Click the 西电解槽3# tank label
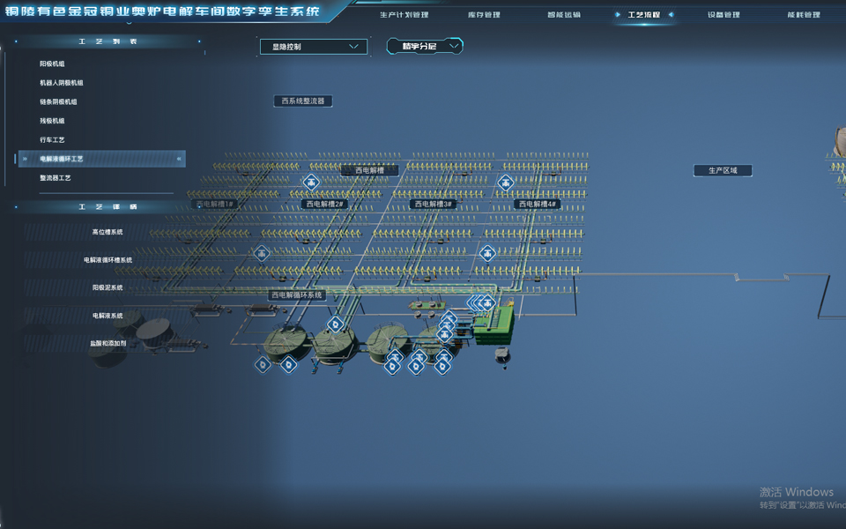Screen dimensions: 846x529 (434, 204)
